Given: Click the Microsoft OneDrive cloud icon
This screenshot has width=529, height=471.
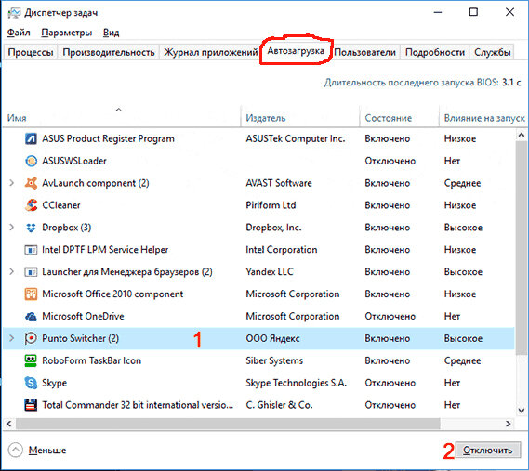Looking at the screenshot, I should (31, 316).
